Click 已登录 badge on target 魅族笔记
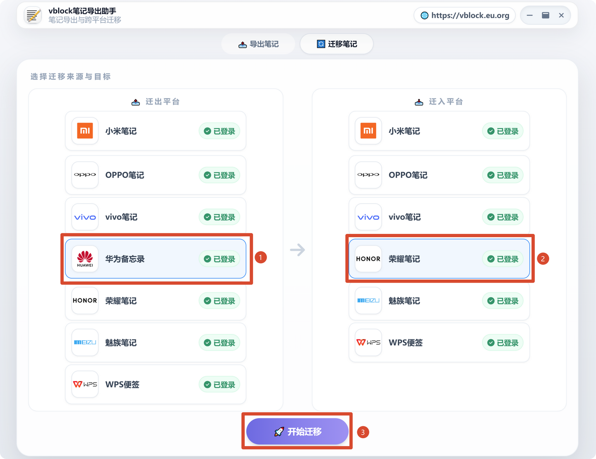This screenshot has height=459, width=596. (503, 301)
